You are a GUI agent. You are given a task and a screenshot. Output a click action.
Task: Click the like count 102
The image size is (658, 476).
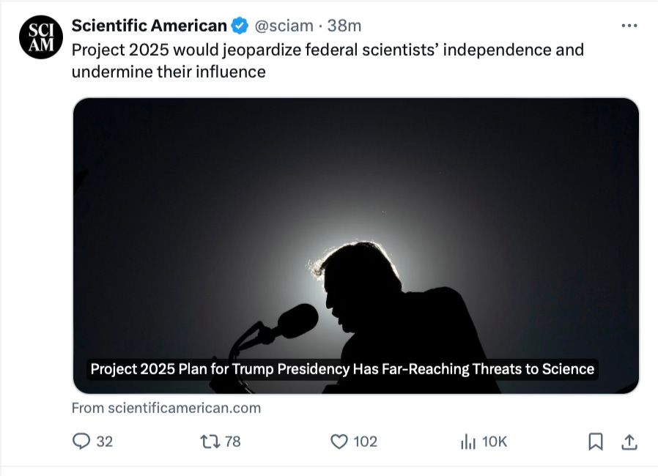coord(365,441)
